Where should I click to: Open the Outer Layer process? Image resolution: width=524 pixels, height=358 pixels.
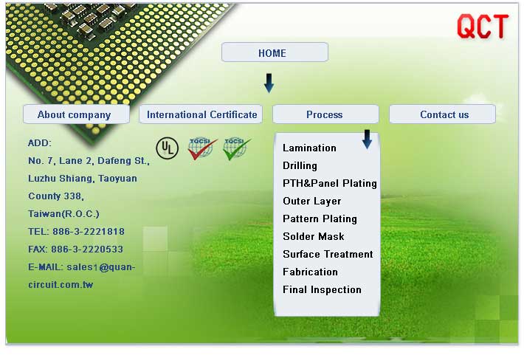point(311,202)
